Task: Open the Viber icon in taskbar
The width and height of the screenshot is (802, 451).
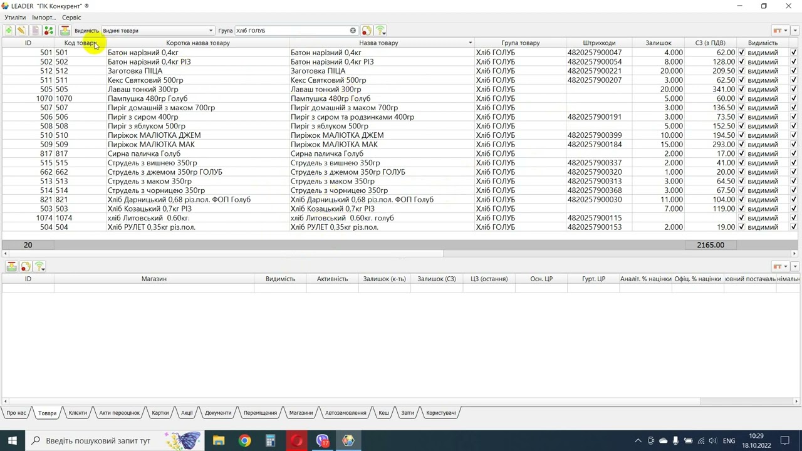Action: click(x=323, y=440)
